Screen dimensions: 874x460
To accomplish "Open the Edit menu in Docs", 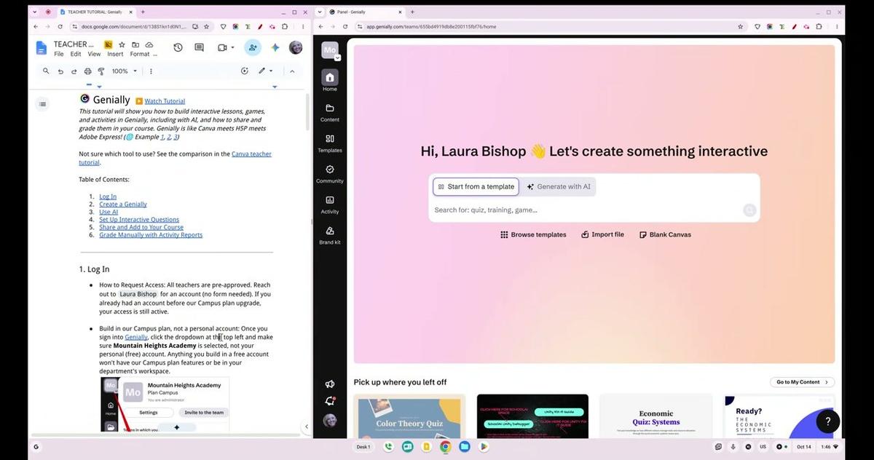I will pos(76,54).
